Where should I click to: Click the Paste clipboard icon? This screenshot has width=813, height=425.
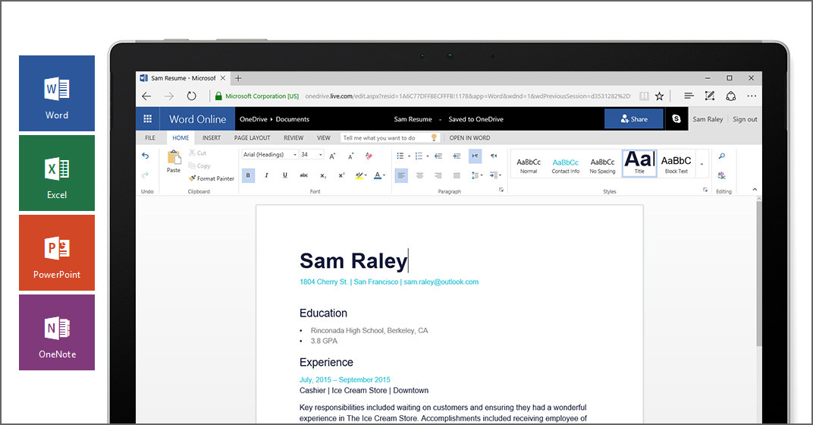pyautogui.click(x=174, y=157)
